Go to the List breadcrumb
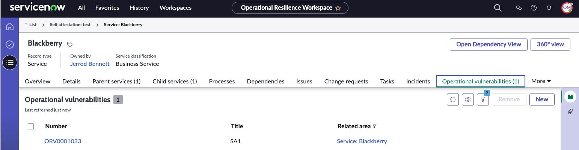579x150 pixels. pyautogui.click(x=30, y=25)
